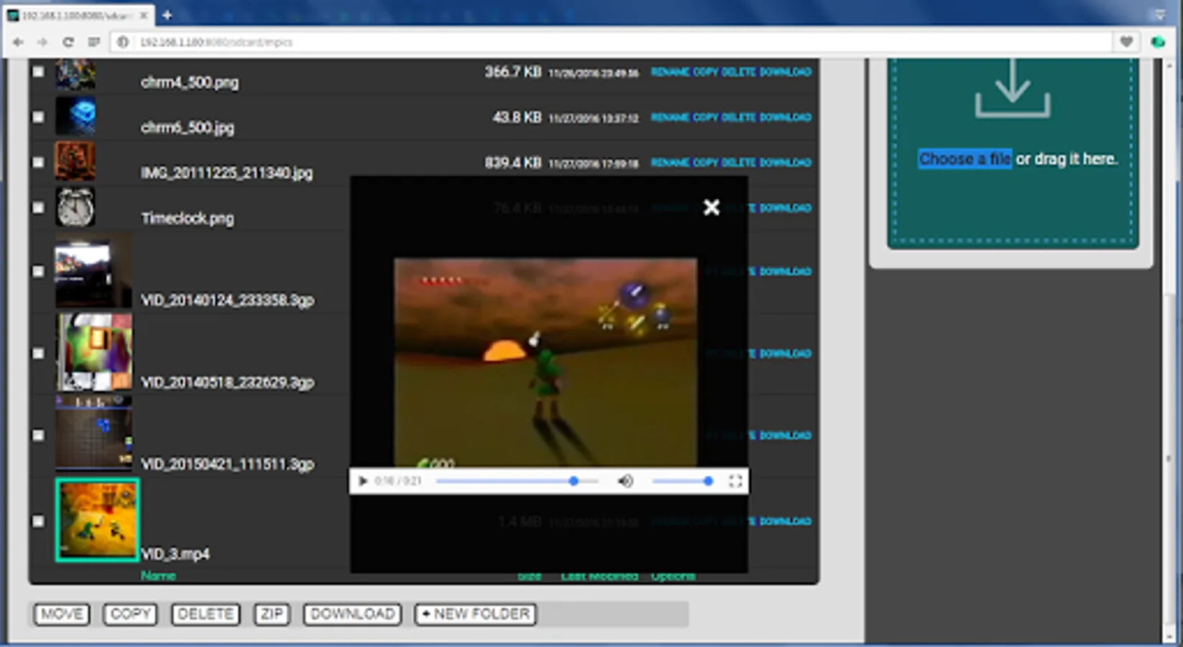
Task: Open the chrm4_500.png thumbnail
Action: (x=75, y=75)
